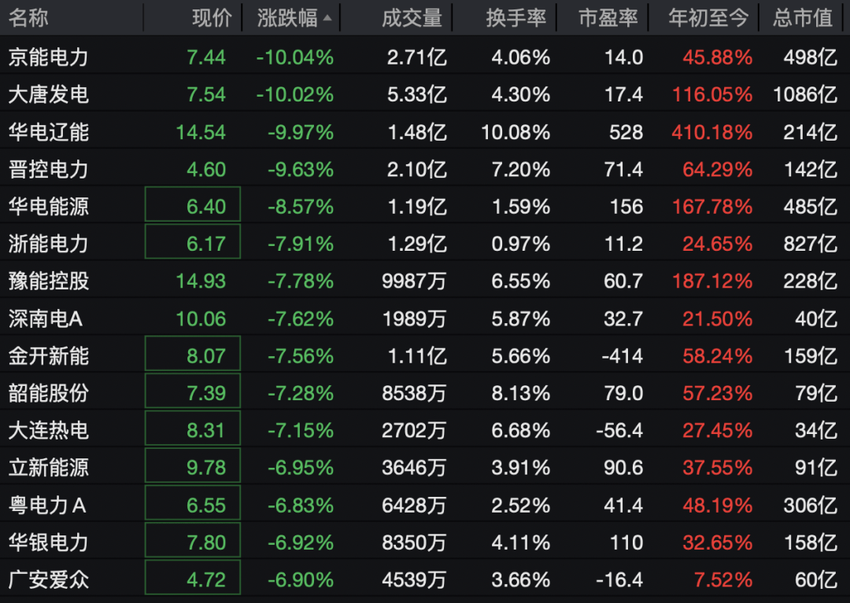
Task: Sort by the 总市值 column header
Action: coord(803,18)
